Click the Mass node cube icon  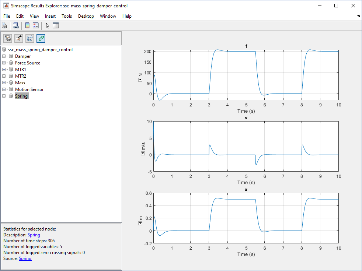pyautogui.click(x=11, y=83)
